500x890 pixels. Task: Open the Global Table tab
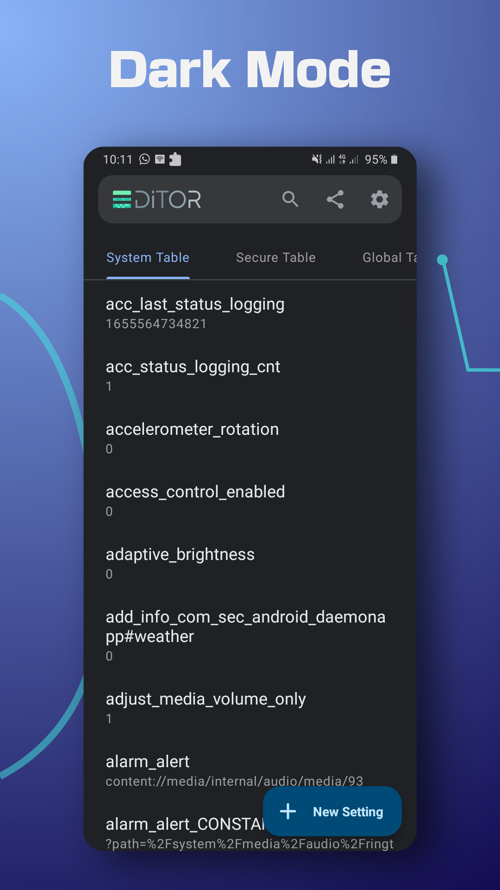(391, 258)
